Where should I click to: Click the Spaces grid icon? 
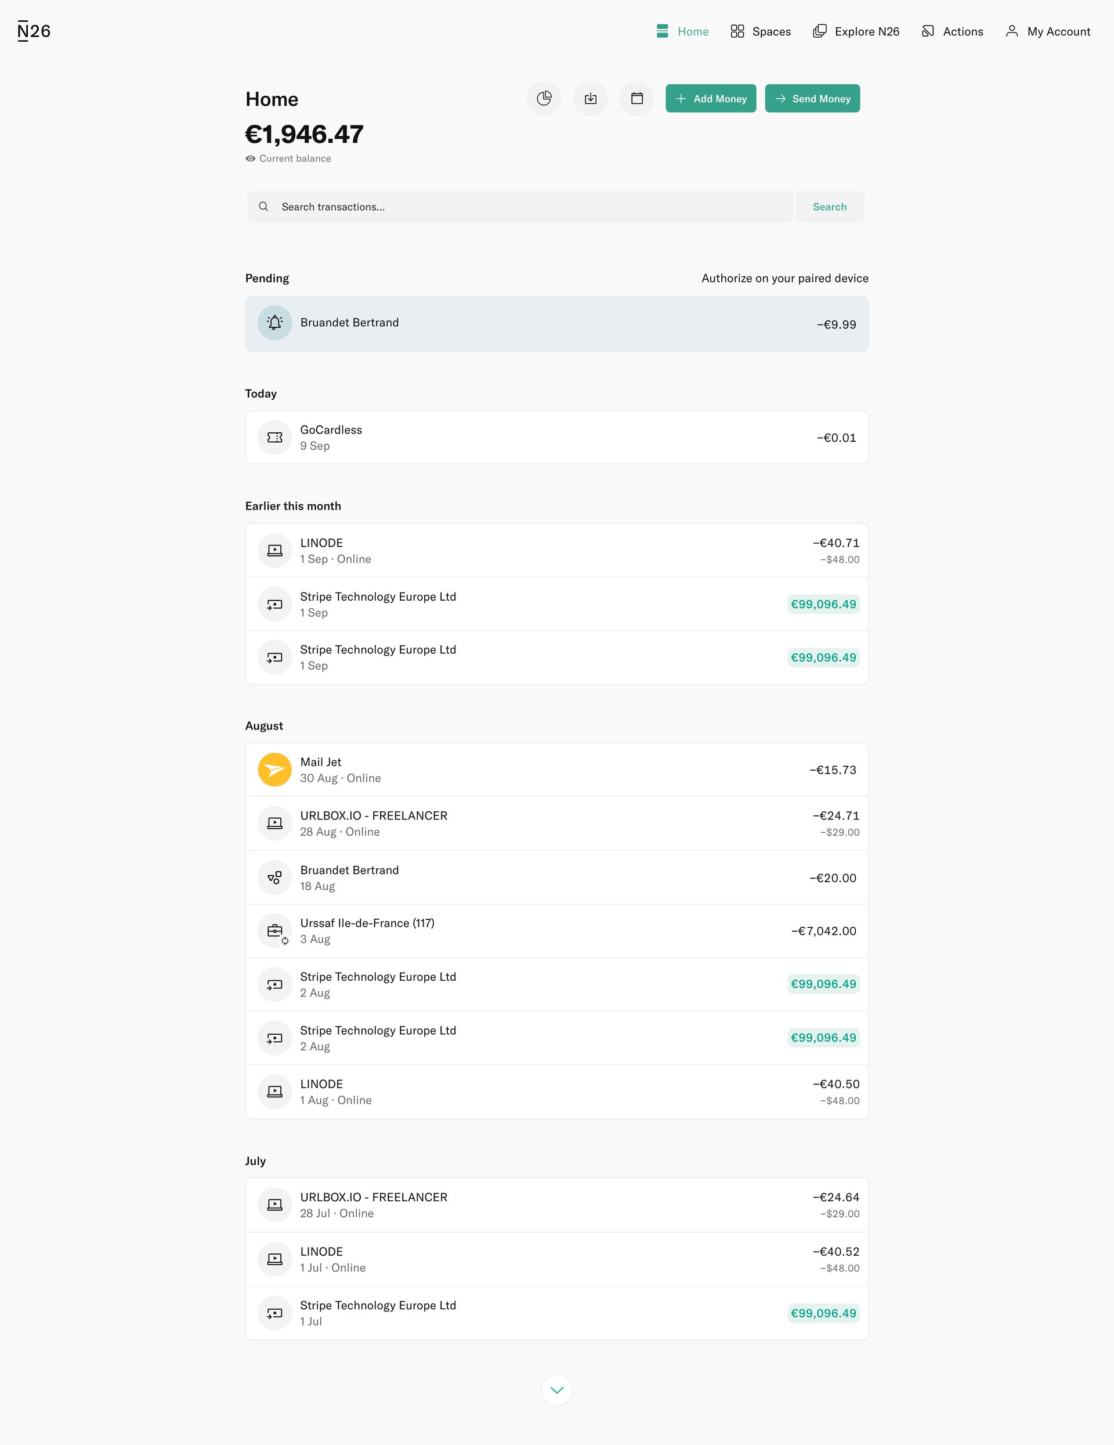click(737, 30)
